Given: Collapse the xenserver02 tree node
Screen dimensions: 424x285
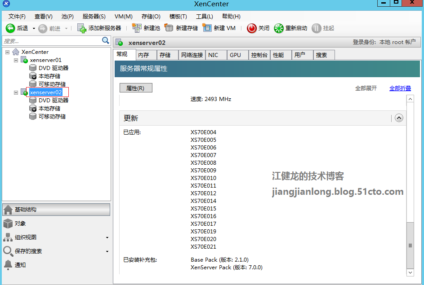Looking at the screenshot, I should pos(16,92).
